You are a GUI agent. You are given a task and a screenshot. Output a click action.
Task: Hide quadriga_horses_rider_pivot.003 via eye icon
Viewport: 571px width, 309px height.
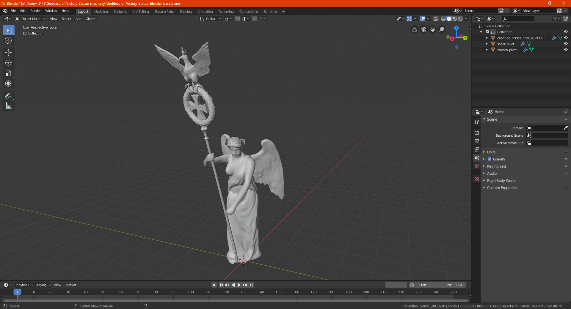point(566,38)
